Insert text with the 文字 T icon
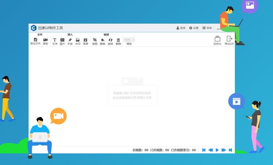The height and width of the screenshot is (165, 273). pos(55,40)
